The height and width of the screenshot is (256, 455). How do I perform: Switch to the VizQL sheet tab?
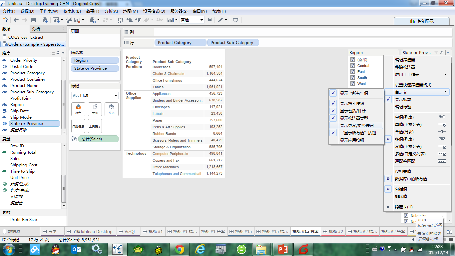pos(128,231)
